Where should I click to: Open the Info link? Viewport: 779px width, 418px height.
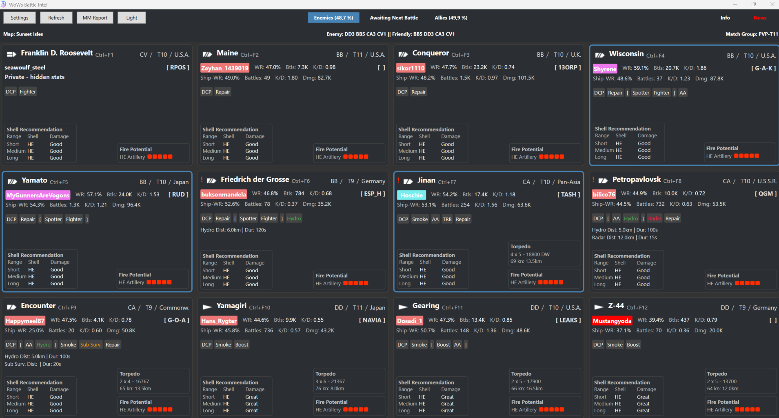click(725, 18)
